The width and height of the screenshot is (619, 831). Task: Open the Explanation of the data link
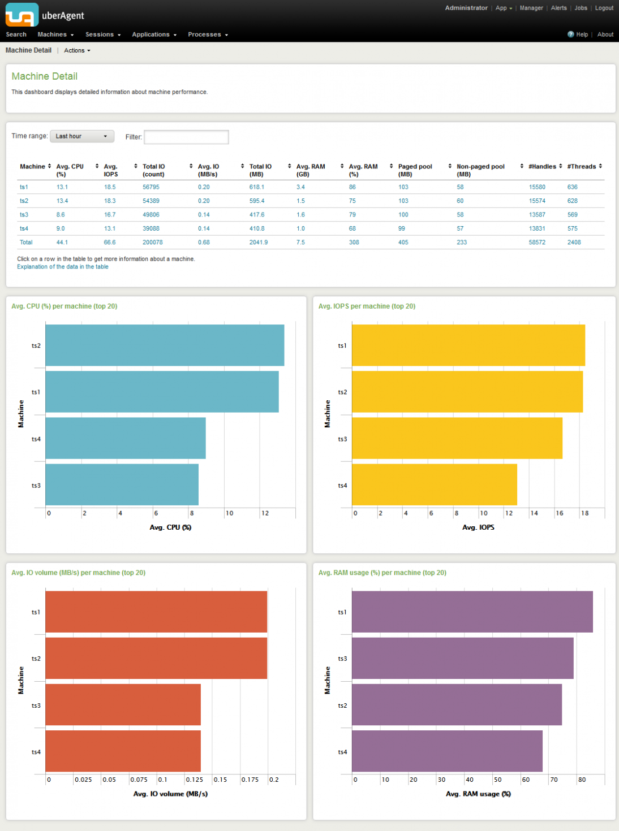tap(62, 266)
